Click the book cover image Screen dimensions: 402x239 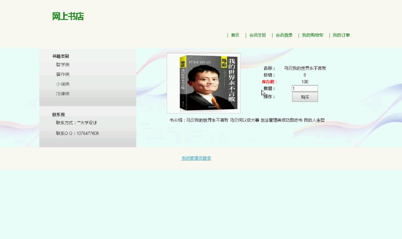point(203,83)
